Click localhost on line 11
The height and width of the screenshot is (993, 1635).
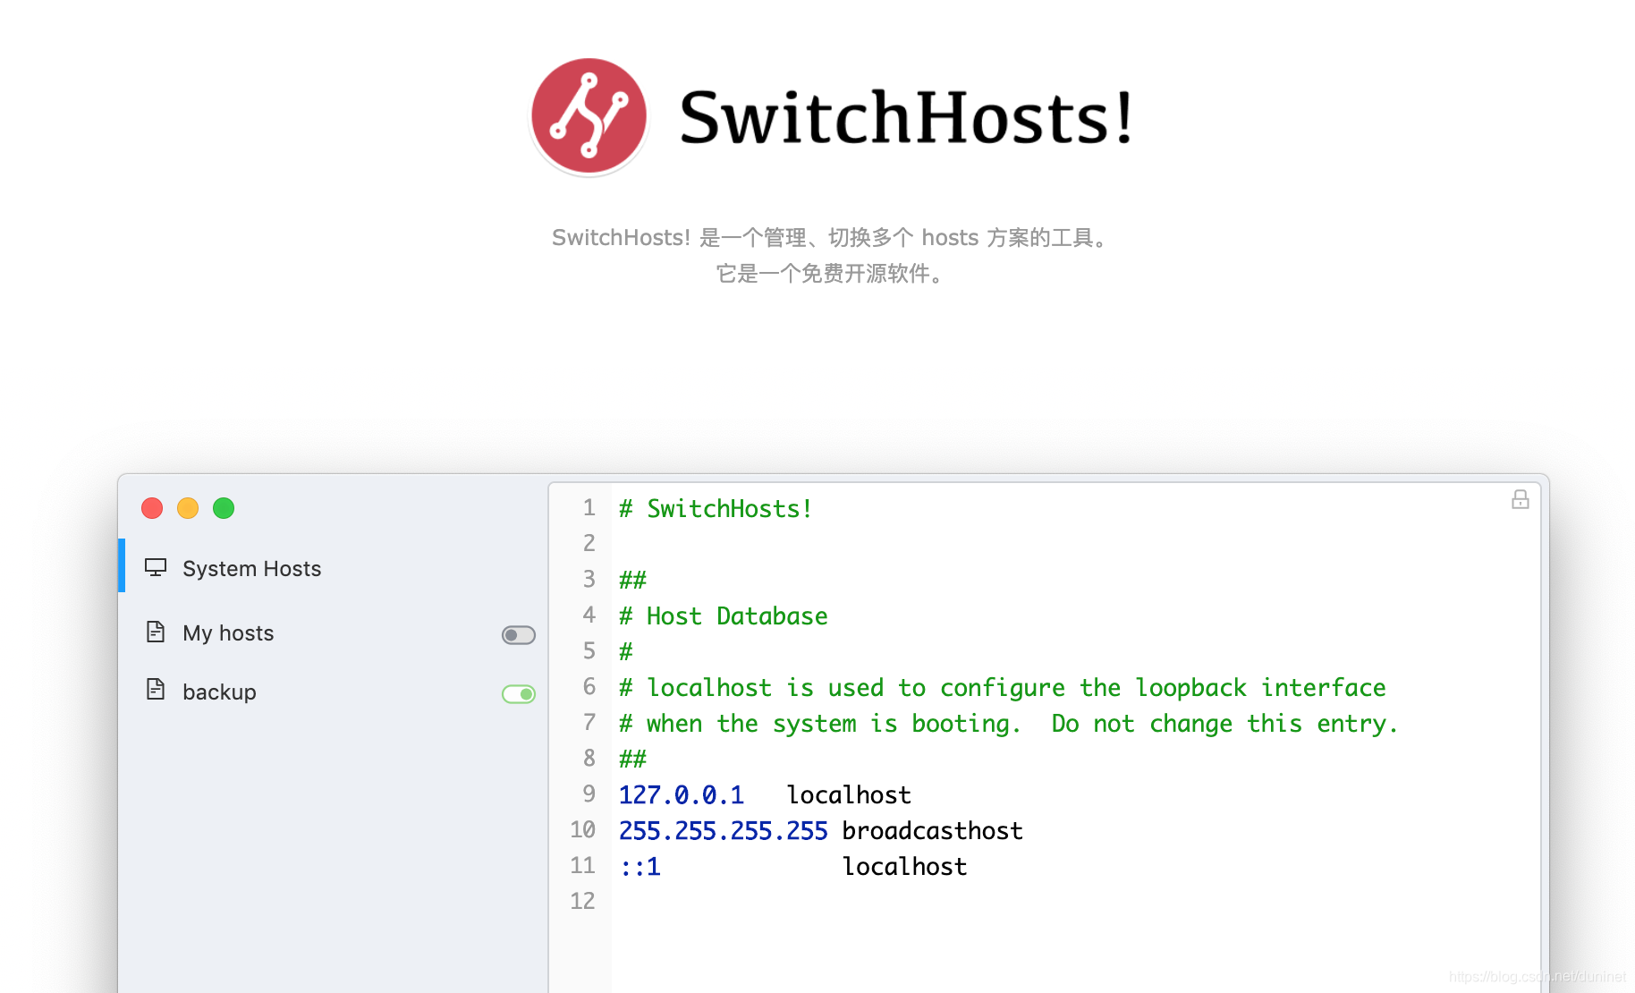pyautogui.click(x=904, y=867)
